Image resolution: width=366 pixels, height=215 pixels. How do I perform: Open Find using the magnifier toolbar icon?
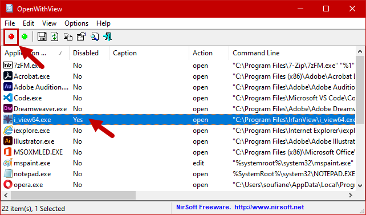[x=95, y=36]
